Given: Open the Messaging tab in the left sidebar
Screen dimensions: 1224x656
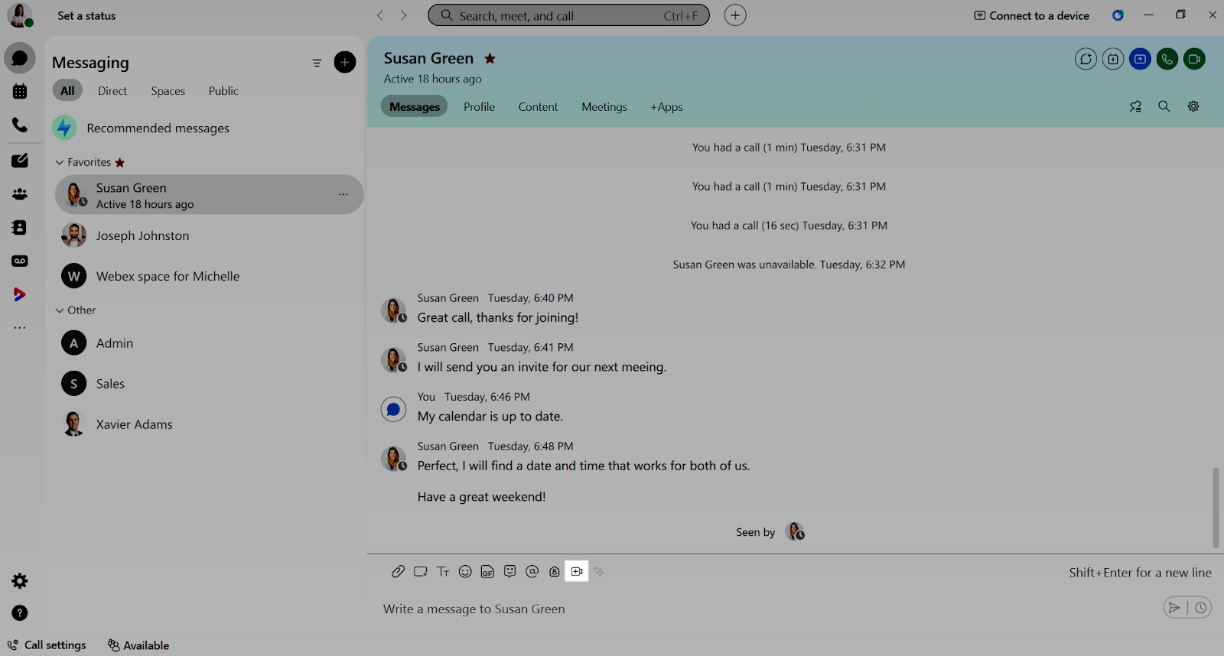Looking at the screenshot, I should pyautogui.click(x=20, y=58).
